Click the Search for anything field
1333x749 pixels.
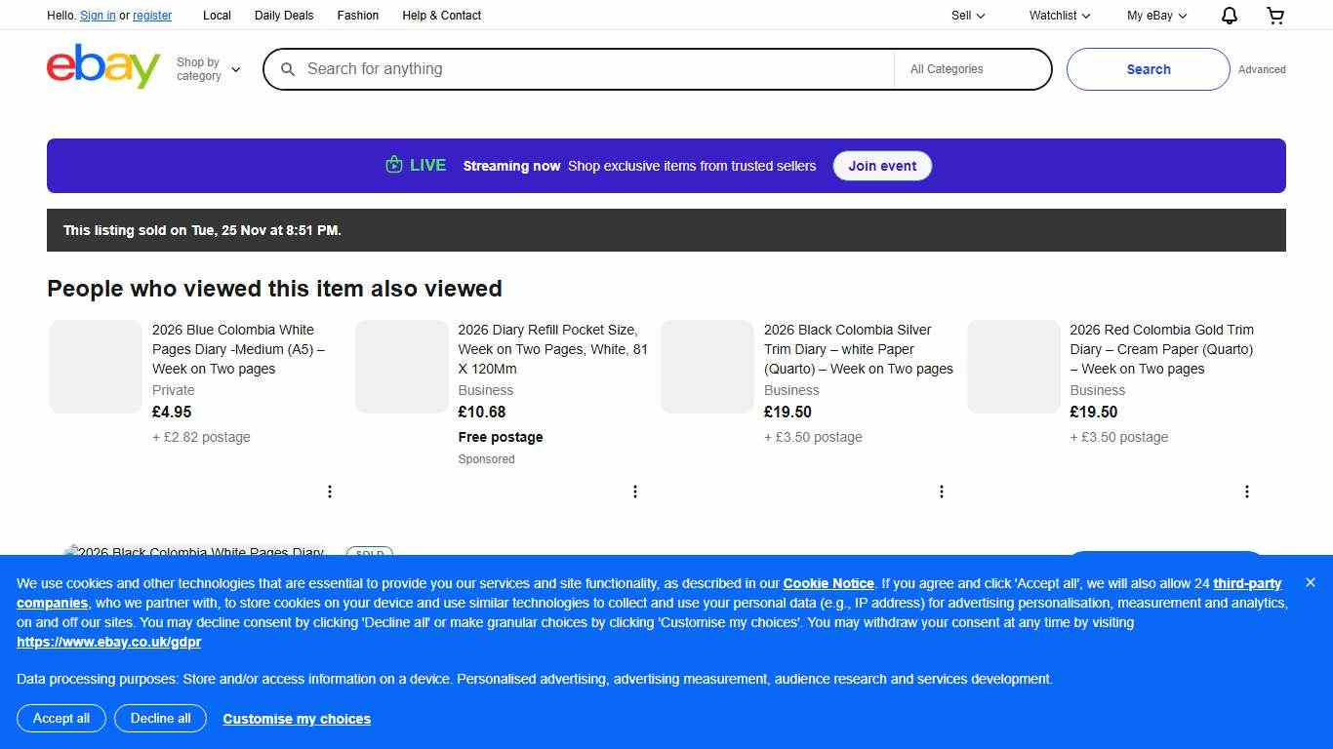(586, 69)
